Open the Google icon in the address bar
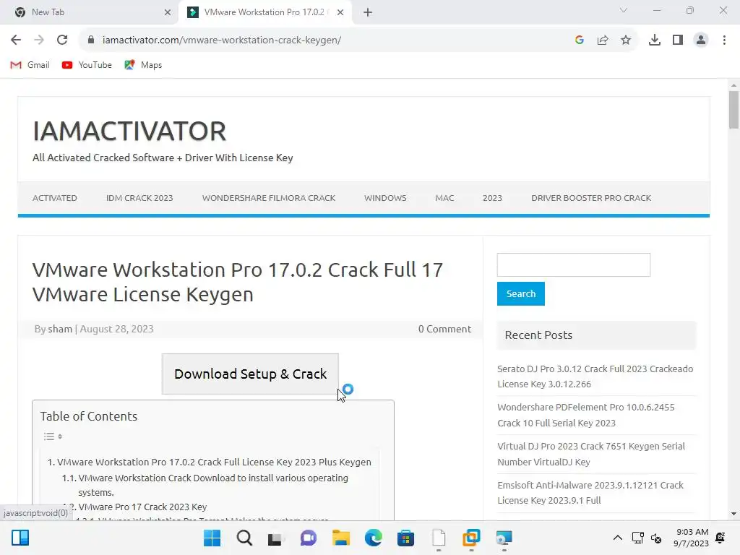This screenshot has width=740, height=555. [580, 40]
